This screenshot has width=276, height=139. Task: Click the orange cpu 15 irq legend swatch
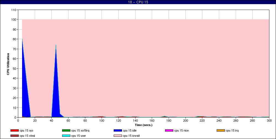(221, 130)
